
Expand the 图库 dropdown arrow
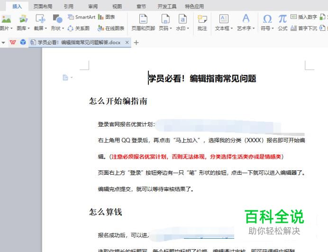coord(28,28)
